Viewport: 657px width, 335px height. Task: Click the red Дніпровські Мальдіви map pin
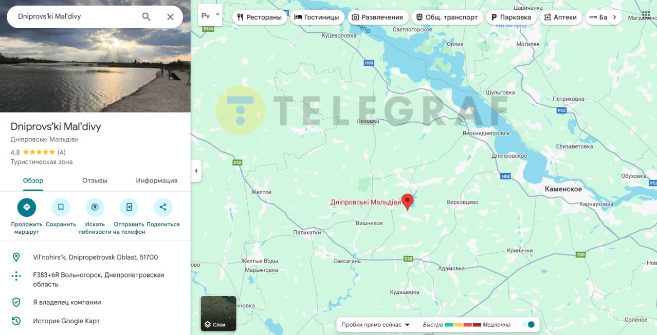pos(407,202)
